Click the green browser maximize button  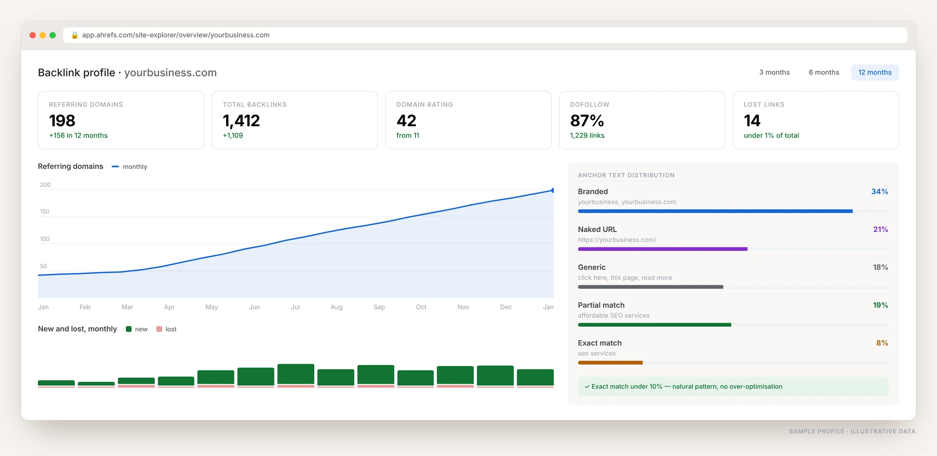click(x=53, y=35)
